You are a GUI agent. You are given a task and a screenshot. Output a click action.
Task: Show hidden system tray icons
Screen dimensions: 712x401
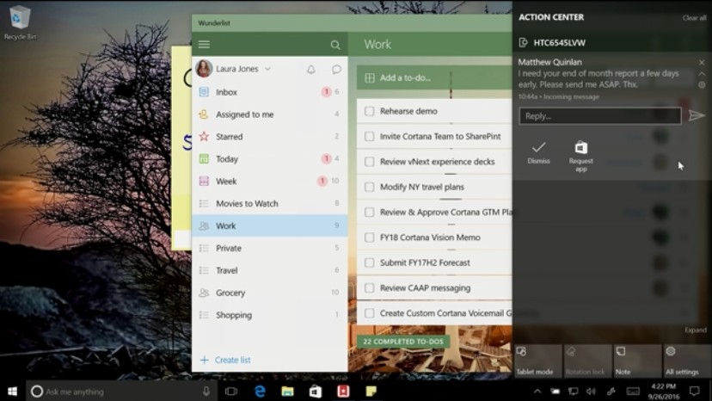tap(537, 391)
